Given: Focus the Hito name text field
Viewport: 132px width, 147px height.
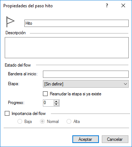Looking at the screenshot, I should pos(76,23).
